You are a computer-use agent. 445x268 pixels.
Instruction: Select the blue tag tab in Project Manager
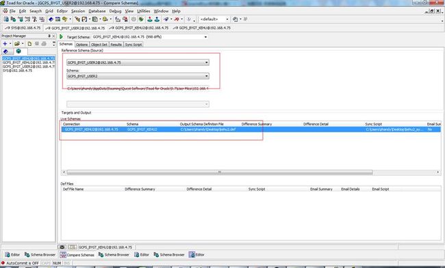(6, 51)
